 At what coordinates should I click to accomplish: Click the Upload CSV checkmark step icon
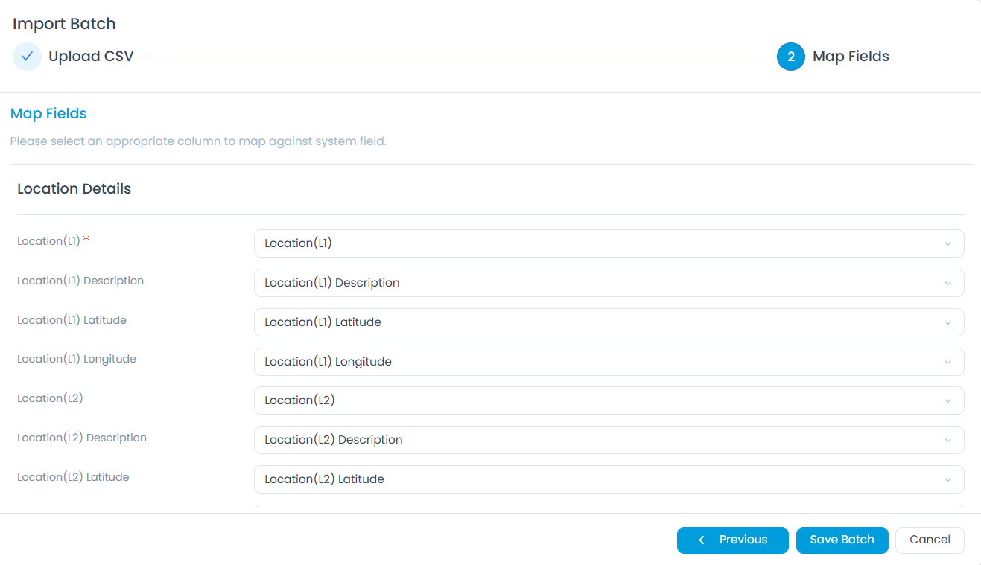click(x=27, y=57)
